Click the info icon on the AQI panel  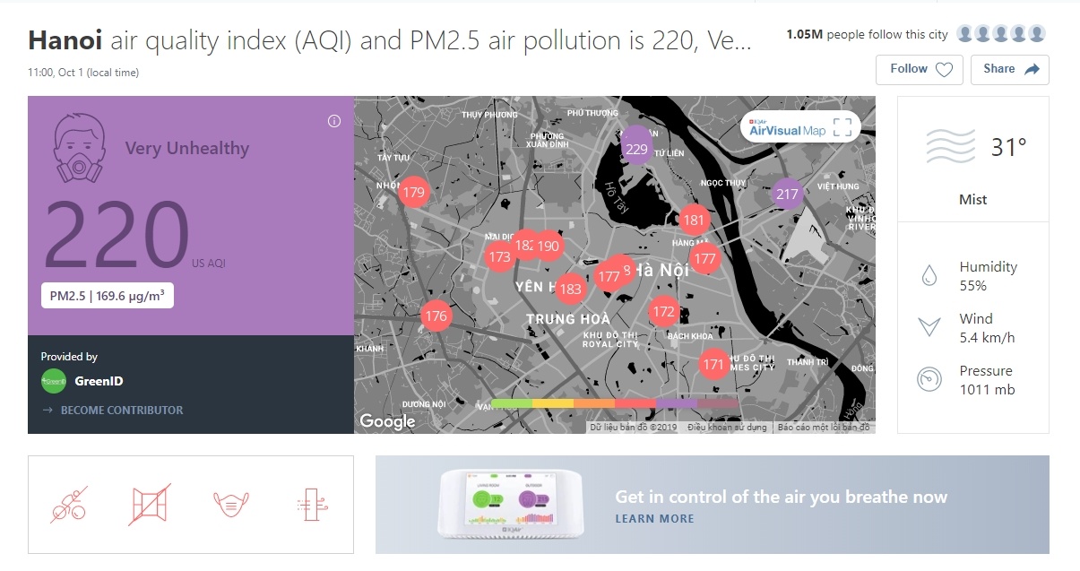[x=334, y=122]
